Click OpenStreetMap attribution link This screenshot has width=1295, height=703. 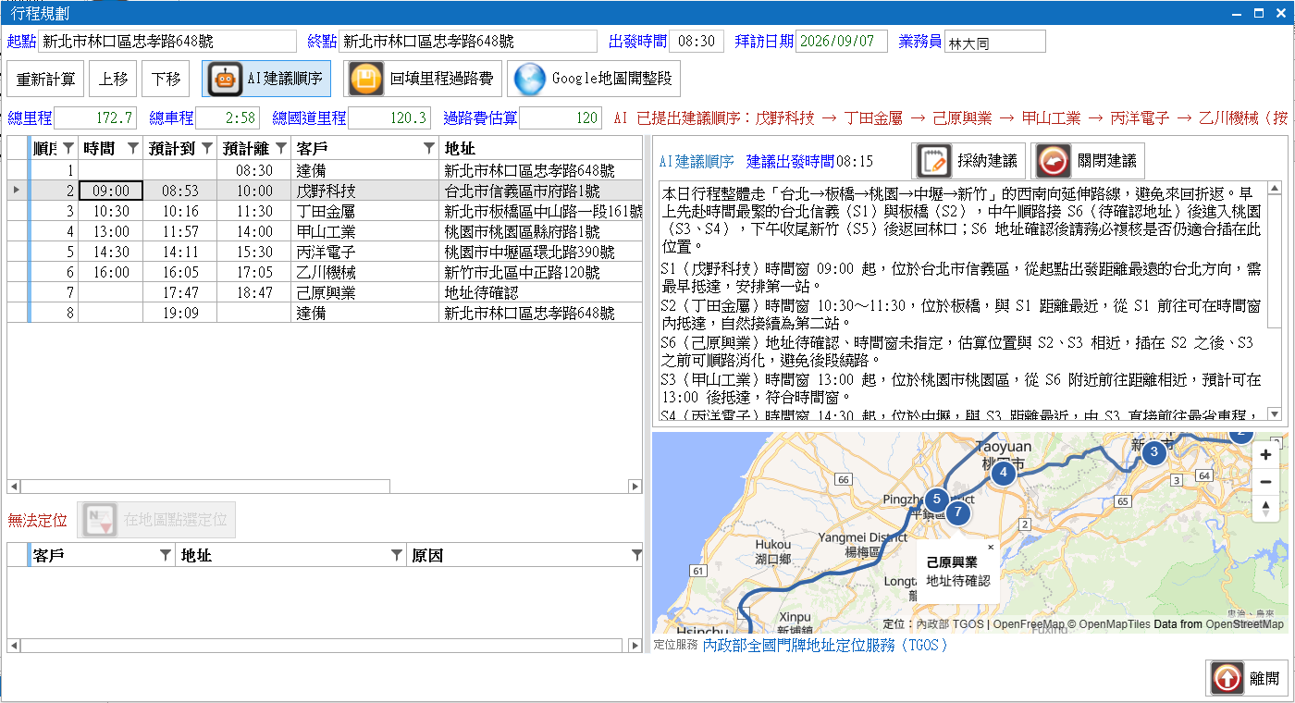click(x=1245, y=624)
